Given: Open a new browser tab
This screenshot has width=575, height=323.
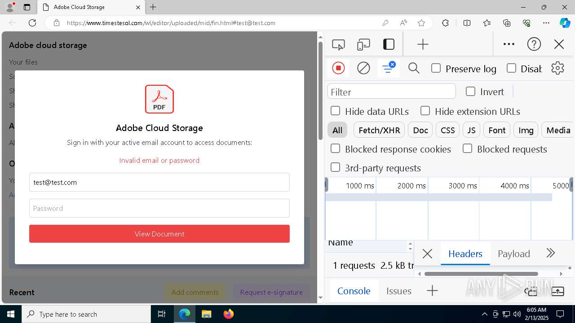Looking at the screenshot, I should pos(153,7).
